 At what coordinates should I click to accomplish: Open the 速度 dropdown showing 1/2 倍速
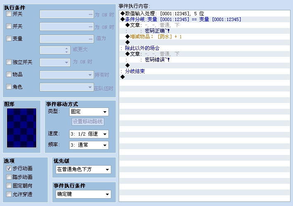coord(89,134)
